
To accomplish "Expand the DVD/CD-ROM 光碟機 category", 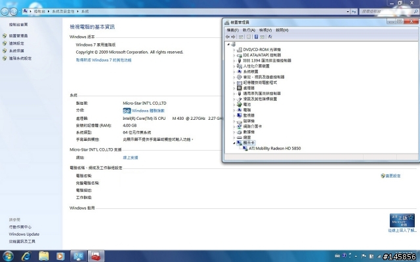I will coord(234,50).
